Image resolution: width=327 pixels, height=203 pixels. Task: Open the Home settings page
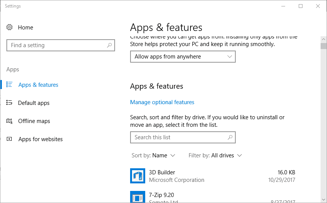click(x=25, y=27)
